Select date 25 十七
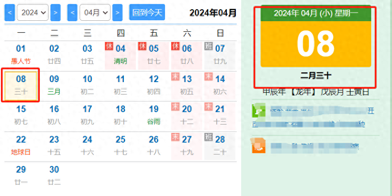Screen dimensions: 392x196 click(120, 146)
